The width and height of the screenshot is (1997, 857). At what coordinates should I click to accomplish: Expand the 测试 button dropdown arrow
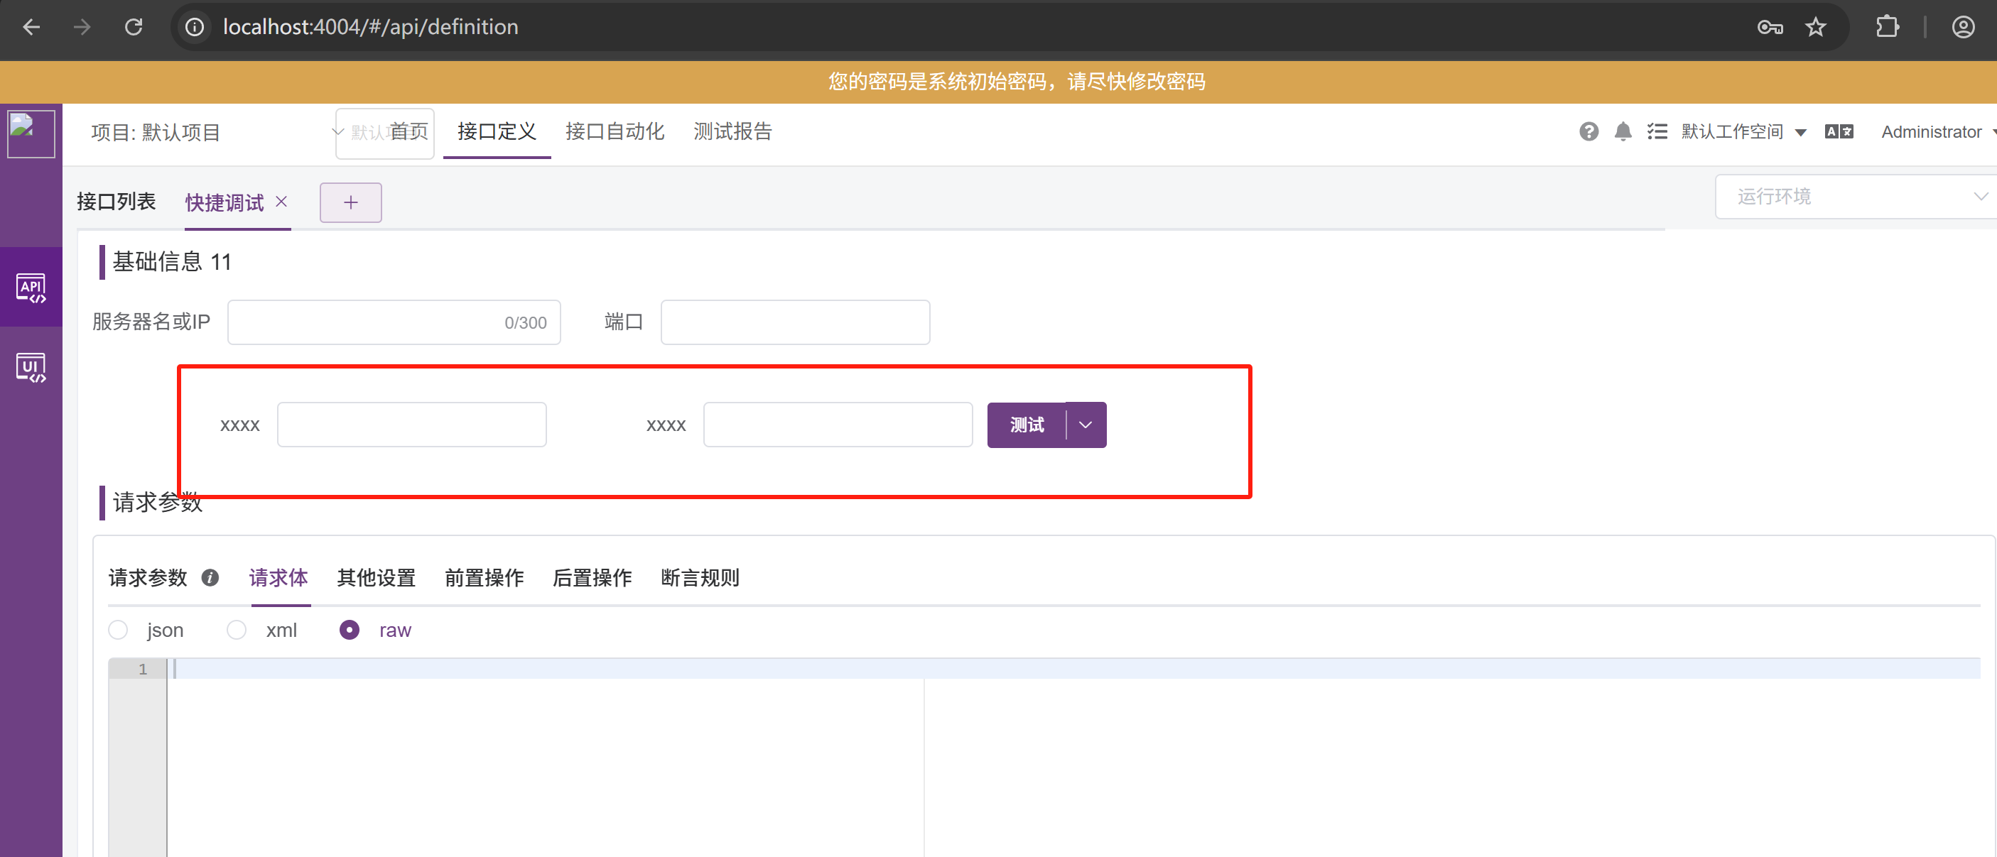click(1086, 425)
